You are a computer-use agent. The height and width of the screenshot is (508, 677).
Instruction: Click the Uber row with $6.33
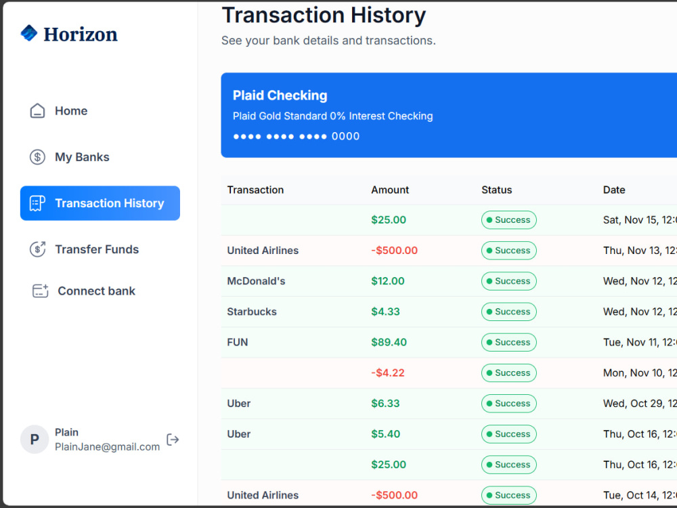449,404
